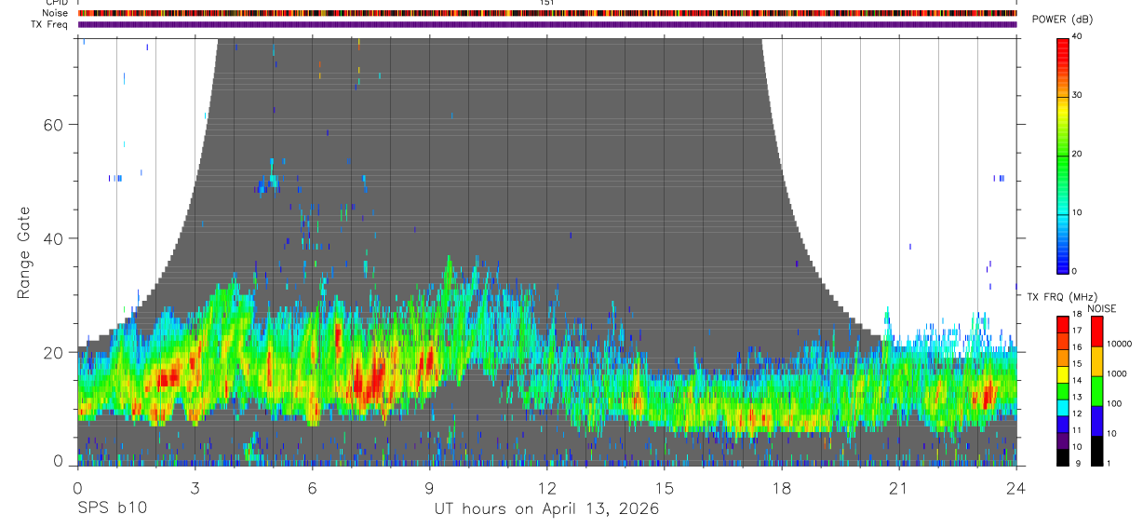Click the TX FRQ (MHz) color legend

pos(1063,390)
